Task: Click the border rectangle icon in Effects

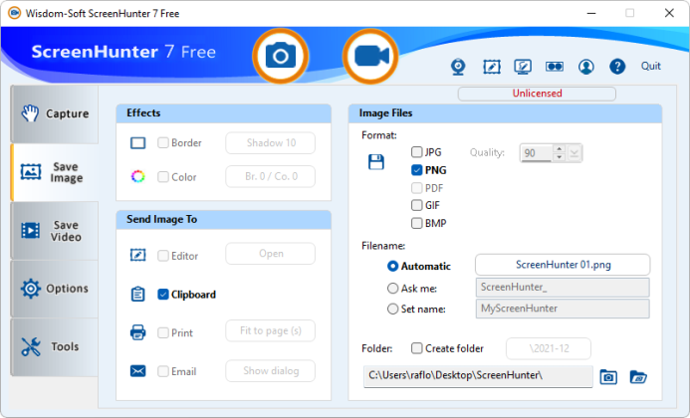Action: [137, 143]
